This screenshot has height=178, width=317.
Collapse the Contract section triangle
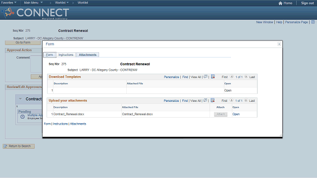[20, 99]
